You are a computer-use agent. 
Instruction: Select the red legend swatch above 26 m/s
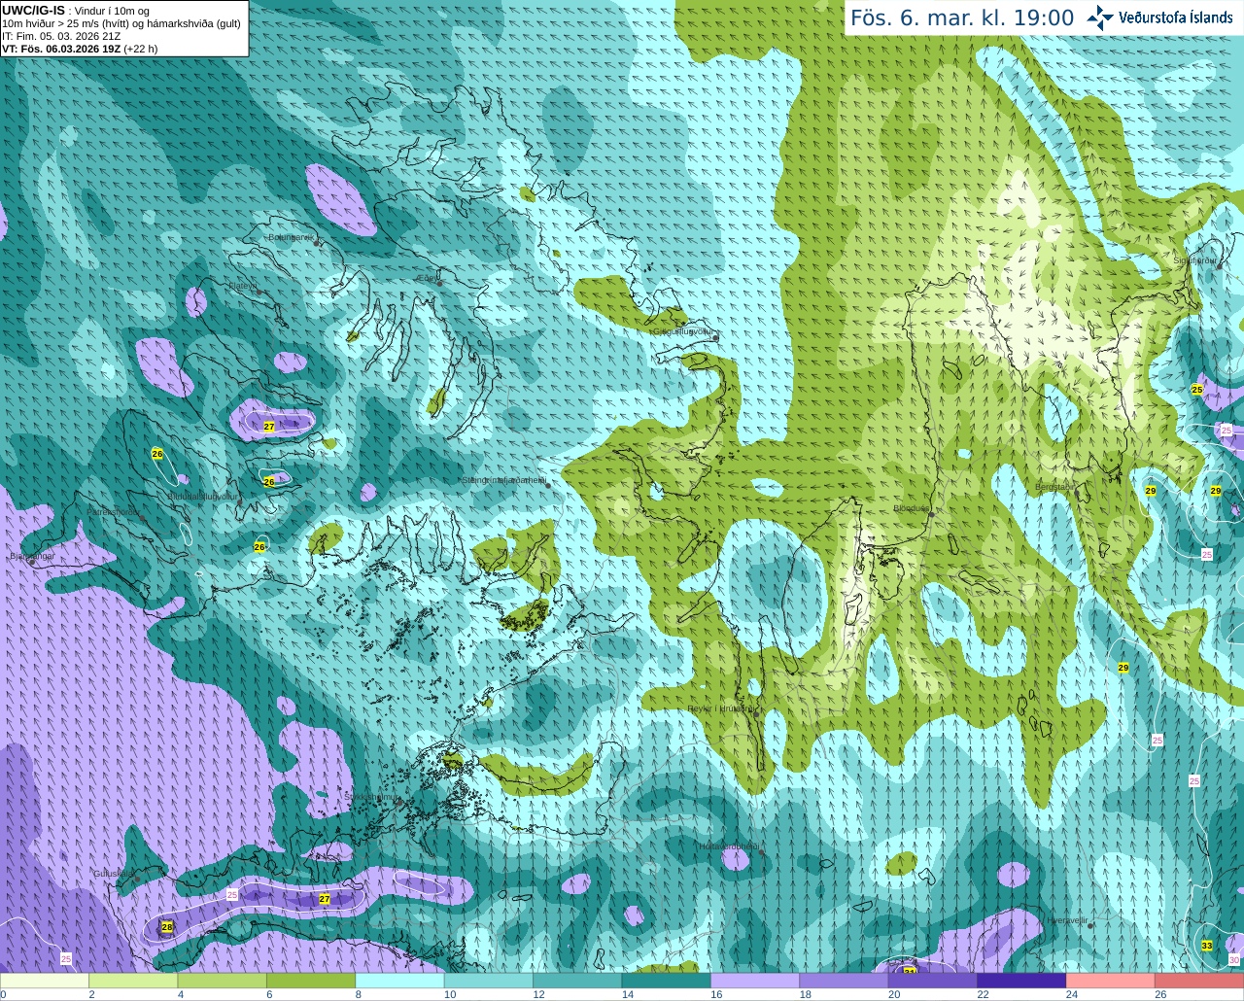[1199, 981]
